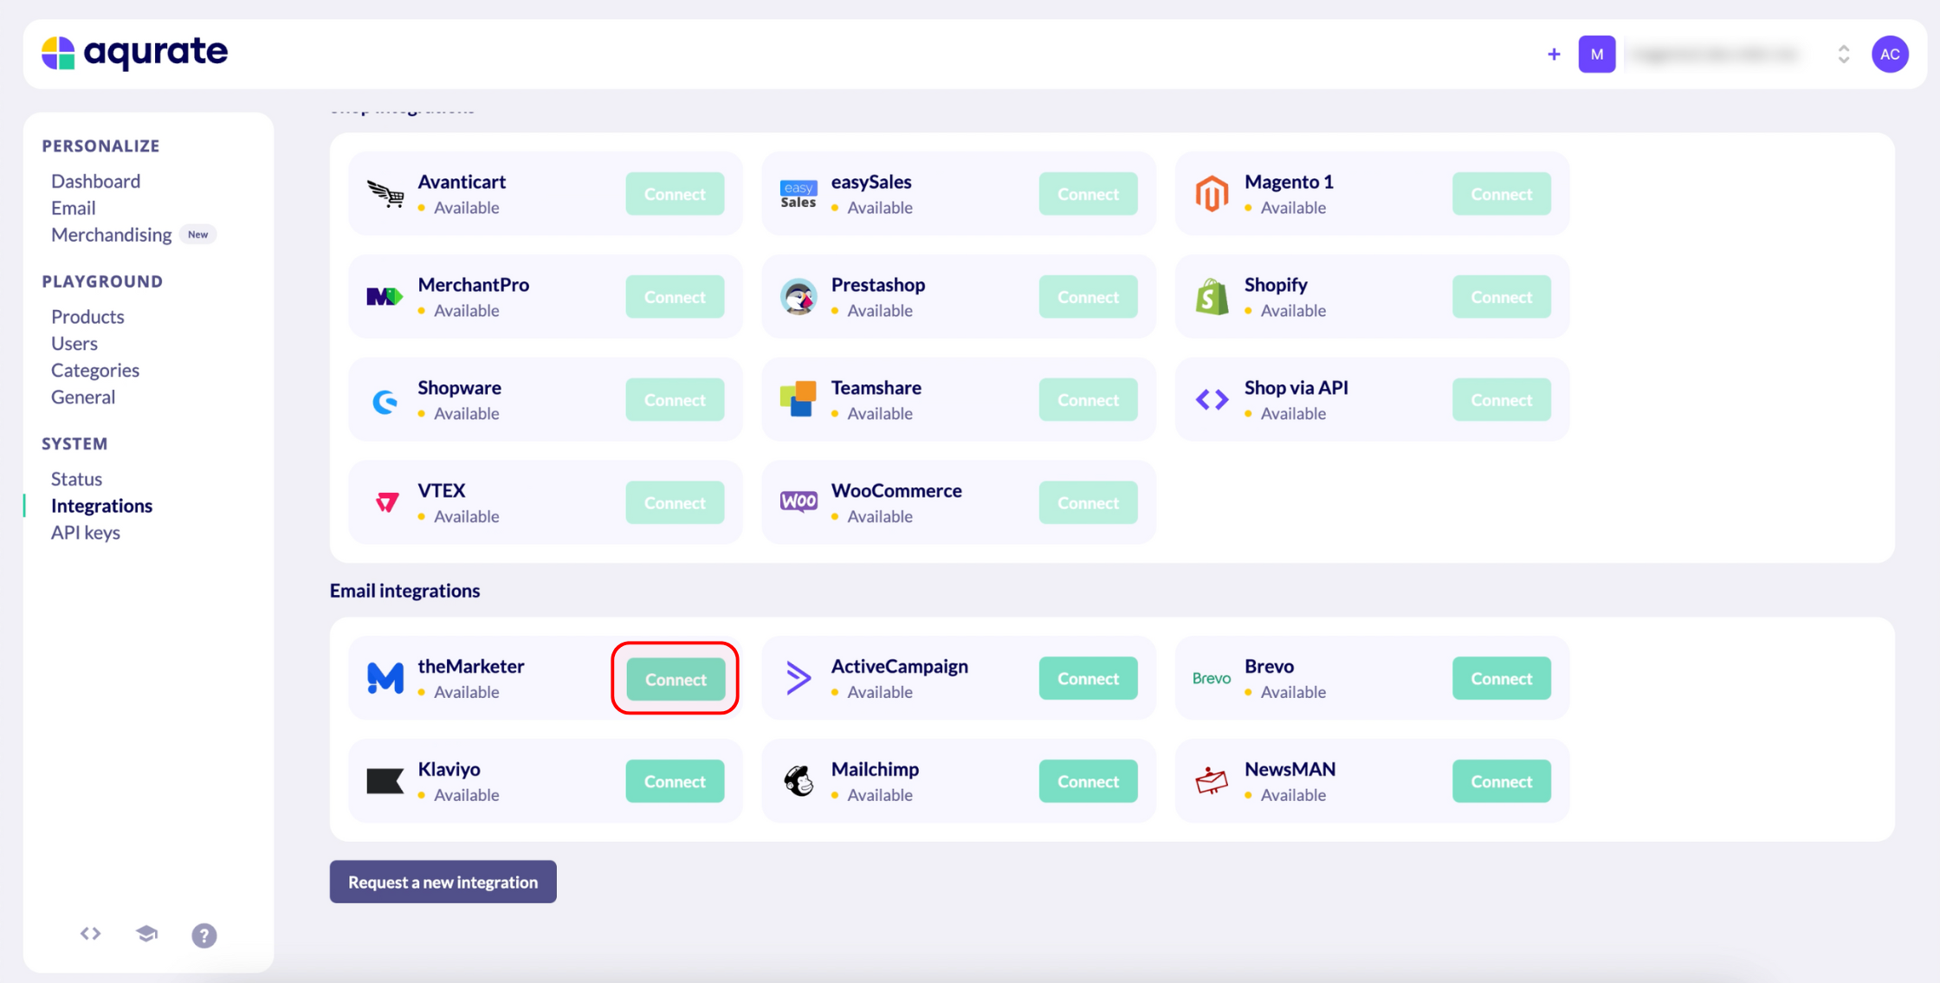
Task: Click Available status under Mailchimp
Action: coord(879,794)
